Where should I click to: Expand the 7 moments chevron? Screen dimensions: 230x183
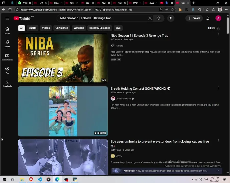click(x=218, y=171)
